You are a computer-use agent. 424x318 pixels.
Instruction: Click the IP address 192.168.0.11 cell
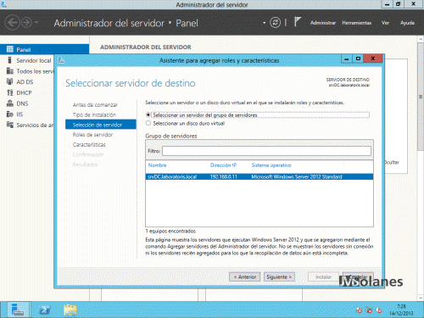[x=224, y=176]
